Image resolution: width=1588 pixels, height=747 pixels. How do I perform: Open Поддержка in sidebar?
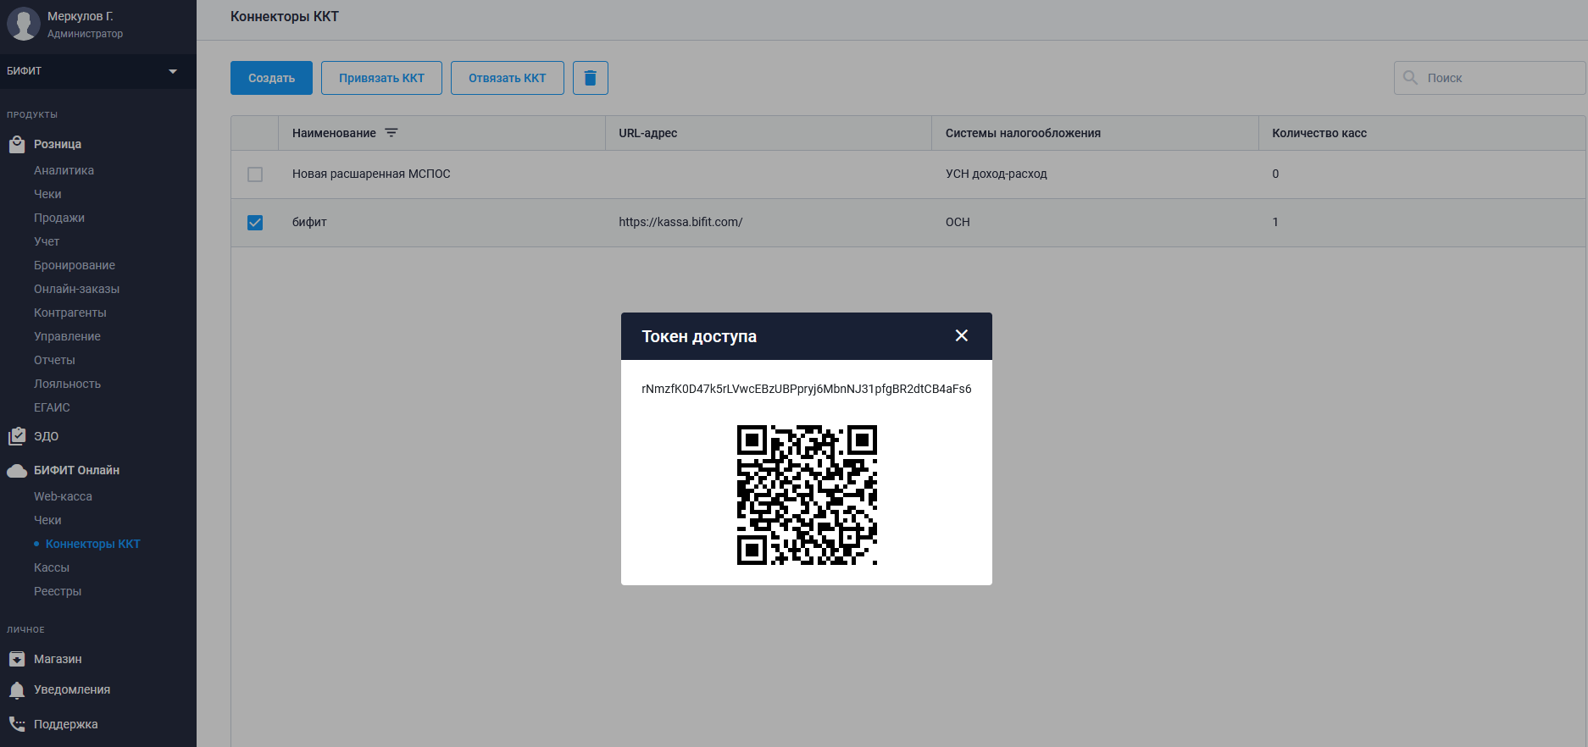pos(65,724)
